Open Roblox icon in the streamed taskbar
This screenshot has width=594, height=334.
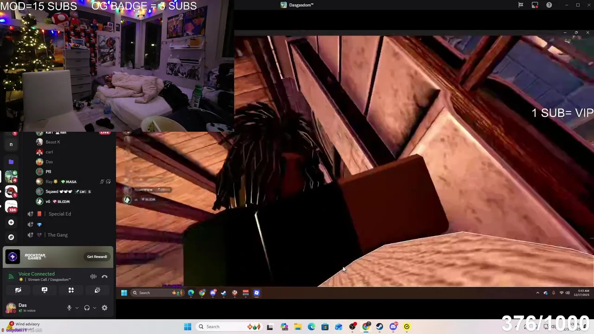pyautogui.click(x=257, y=293)
